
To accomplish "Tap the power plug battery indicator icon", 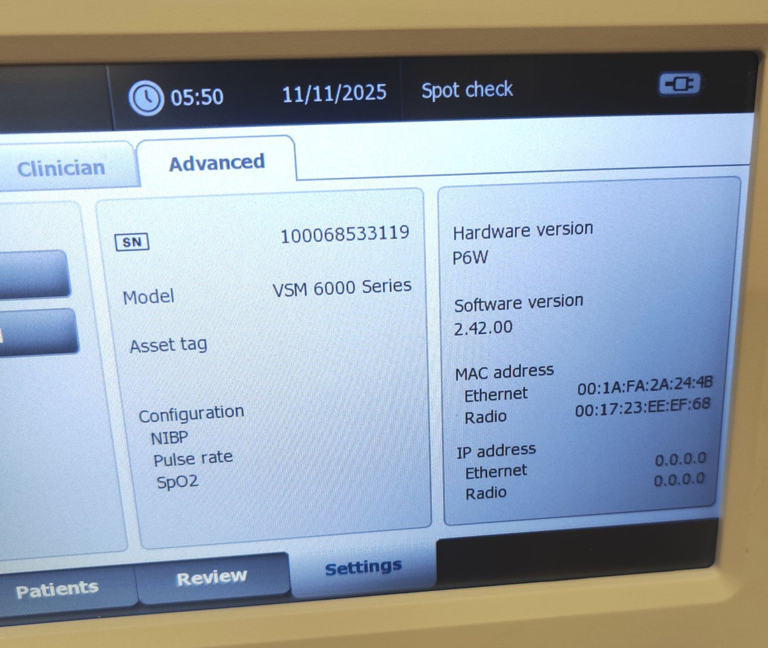I will pos(679,84).
